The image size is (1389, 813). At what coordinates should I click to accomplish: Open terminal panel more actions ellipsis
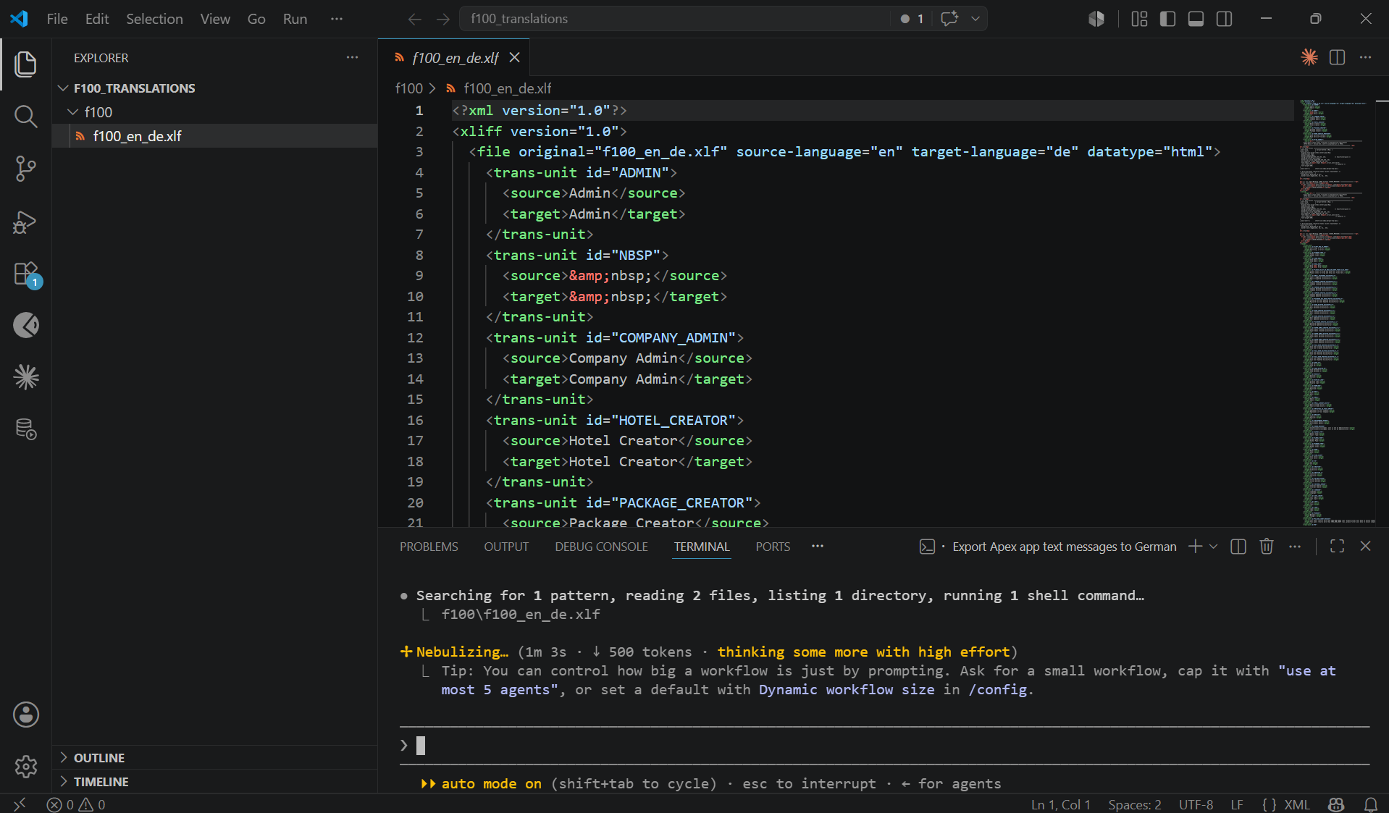(1295, 547)
